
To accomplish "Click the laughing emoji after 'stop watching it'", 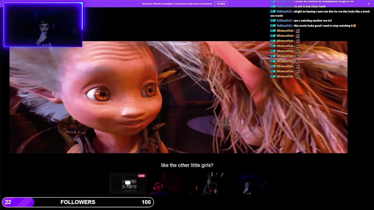I will (x=354, y=26).
